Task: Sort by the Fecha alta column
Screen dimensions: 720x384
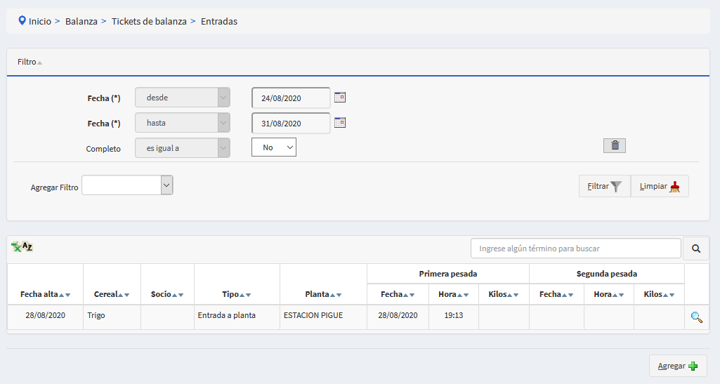Action: tap(45, 294)
